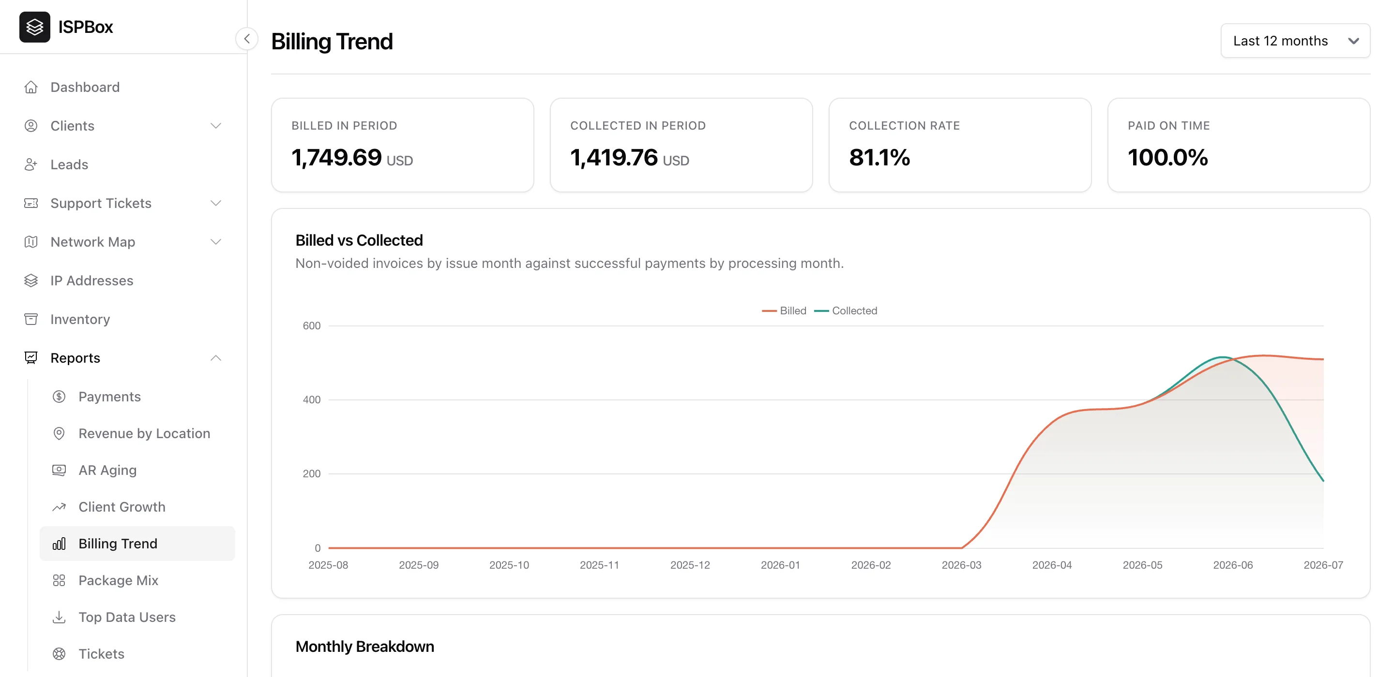The height and width of the screenshot is (677, 1394).
Task: Click the Payments dollar icon
Action: (59, 397)
